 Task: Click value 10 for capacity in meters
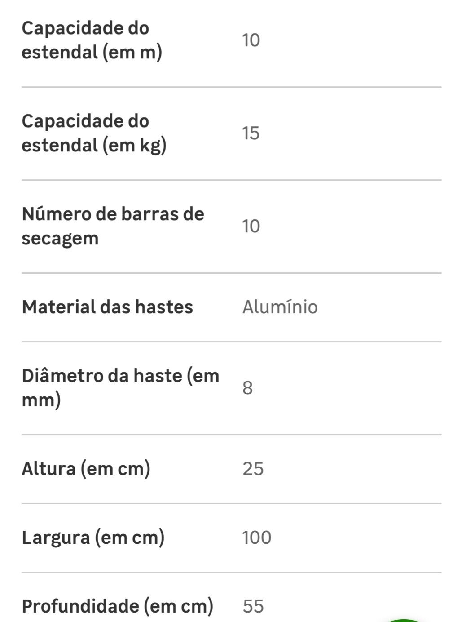251,40
